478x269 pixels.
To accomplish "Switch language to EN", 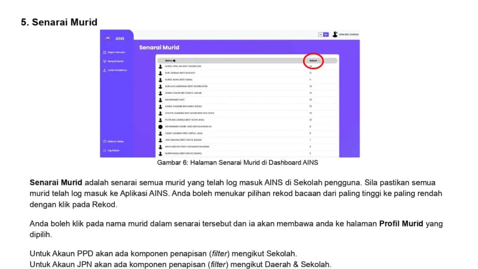I will pyautogui.click(x=321, y=35).
